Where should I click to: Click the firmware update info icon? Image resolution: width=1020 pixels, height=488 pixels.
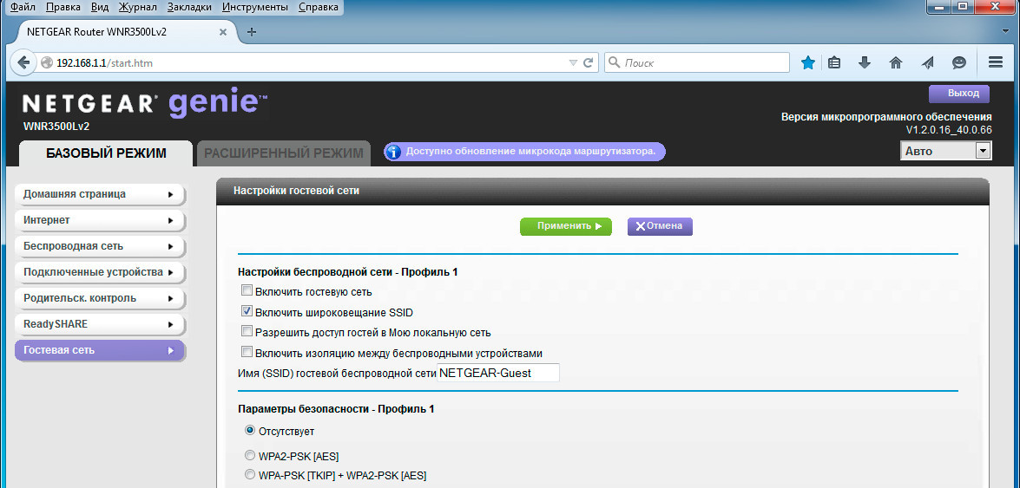[393, 152]
